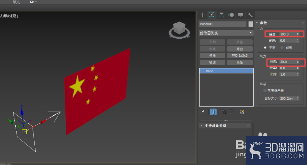The width and height of the screenshot is (307, 165).
Task: Apply the 松弛 relax modifier
Action: point(240,62)
